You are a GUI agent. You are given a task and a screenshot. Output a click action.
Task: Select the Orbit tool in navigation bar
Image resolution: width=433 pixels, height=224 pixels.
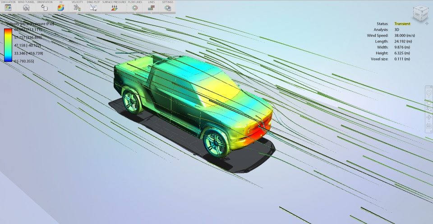pyautogui.click(x=429, y=117)
